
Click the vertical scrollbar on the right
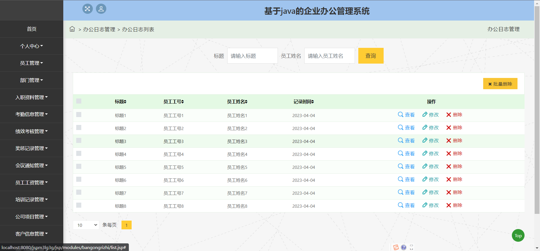[537, 113]
